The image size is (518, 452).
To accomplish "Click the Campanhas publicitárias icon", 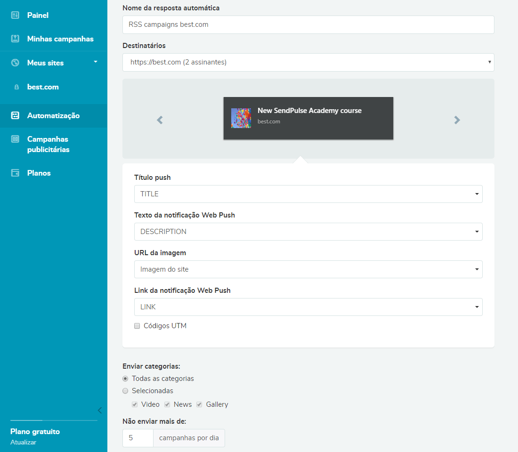I will [15, 139].
